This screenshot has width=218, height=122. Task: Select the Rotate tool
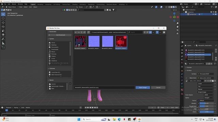(x=3, y=26)
